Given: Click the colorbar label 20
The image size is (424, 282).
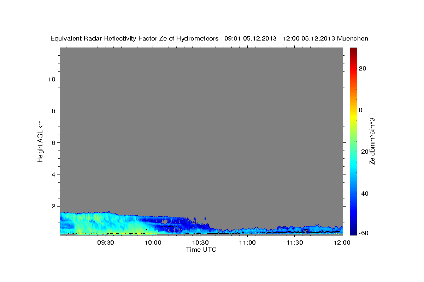Looking at the screenshot, I should pos(363,68).
